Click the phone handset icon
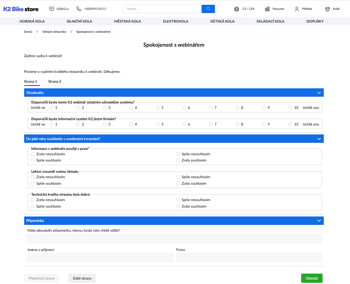 click(79, 9)
